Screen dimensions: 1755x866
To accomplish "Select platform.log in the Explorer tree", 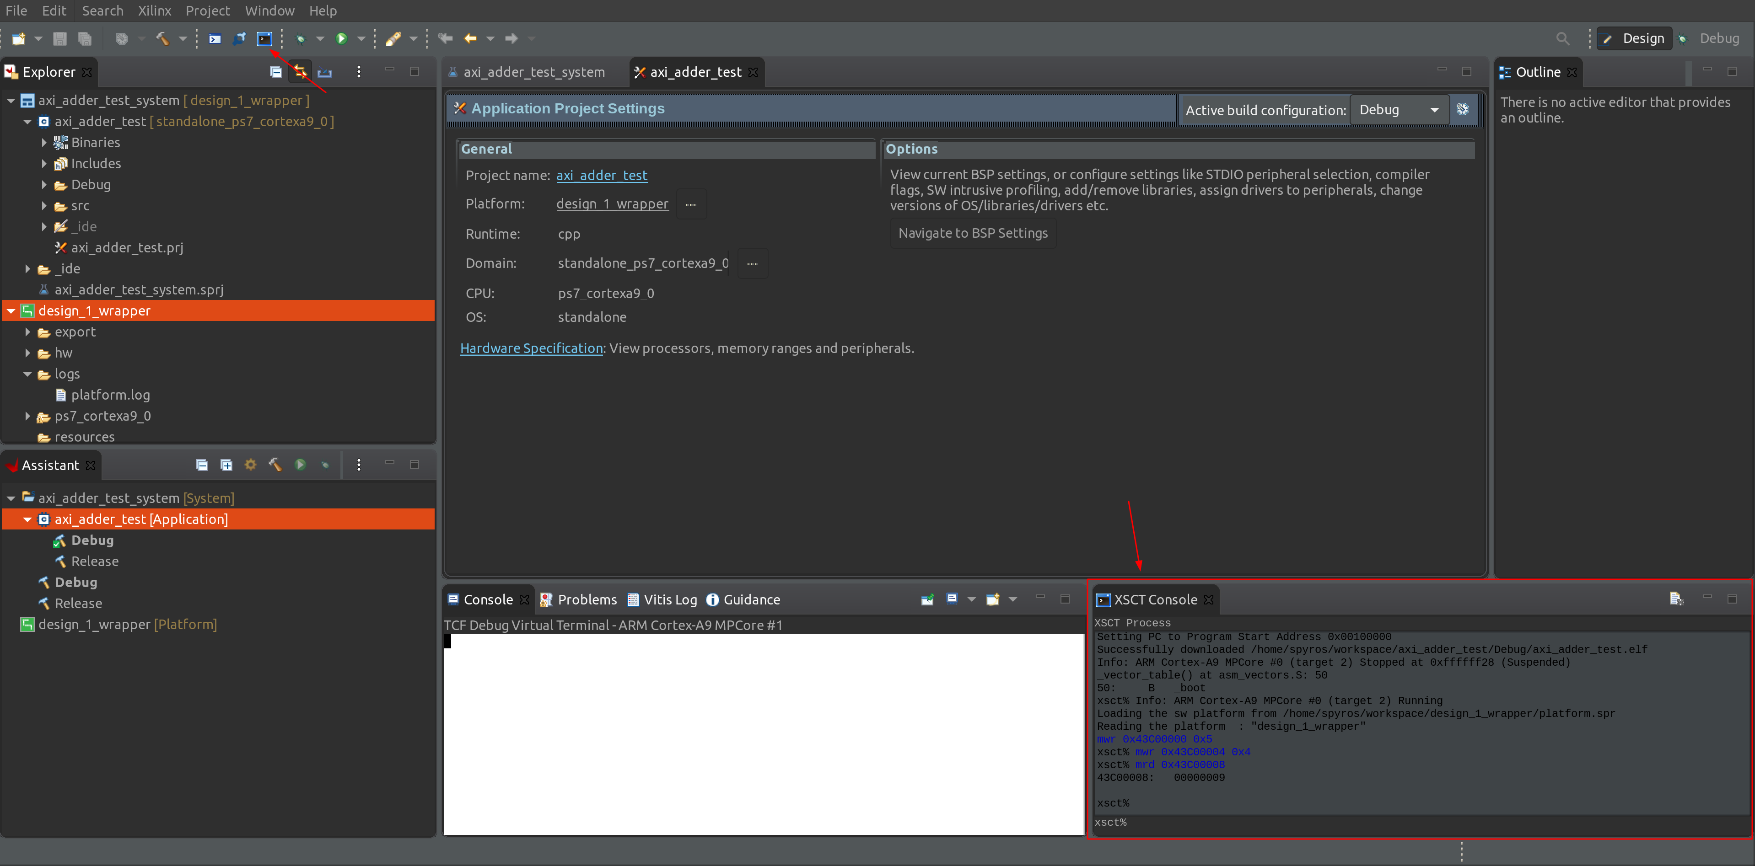I will coord(110,395).
